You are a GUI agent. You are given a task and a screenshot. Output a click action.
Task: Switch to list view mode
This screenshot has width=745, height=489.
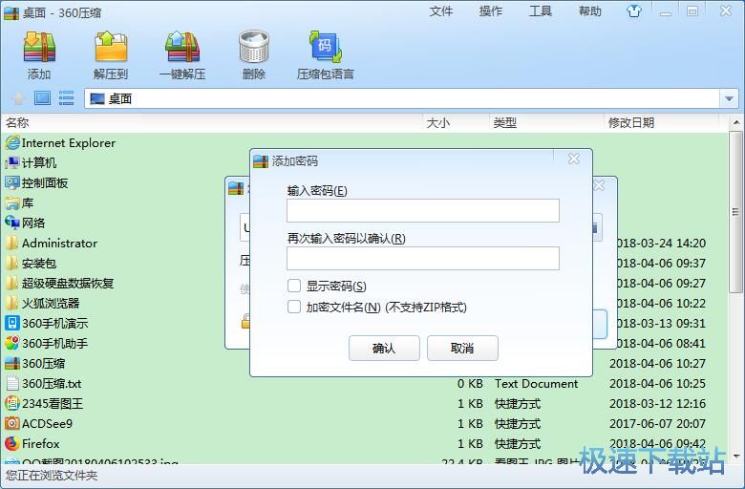pos(66,98)
